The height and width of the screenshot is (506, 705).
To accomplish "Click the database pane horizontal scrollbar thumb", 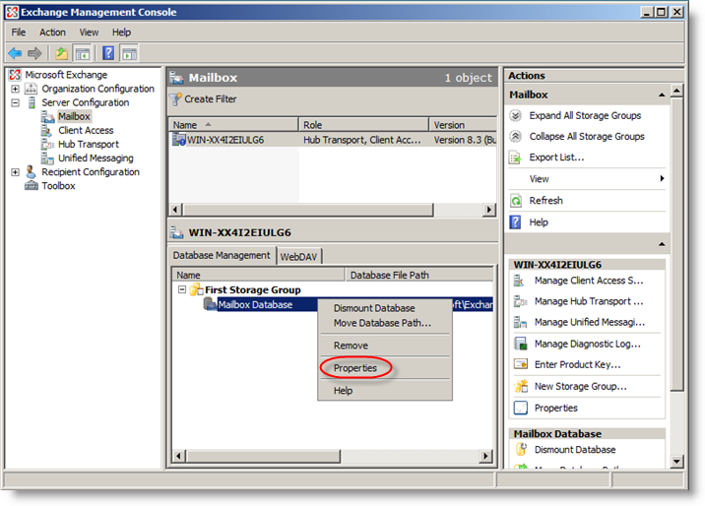I will point(263,456).
